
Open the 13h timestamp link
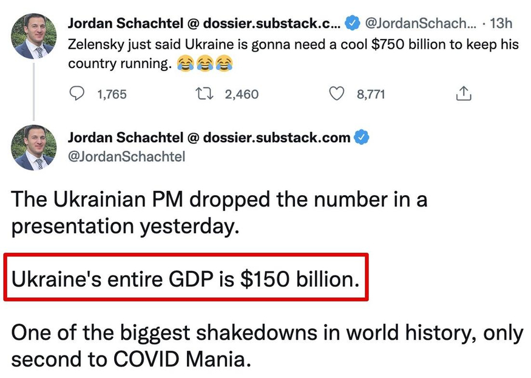[x=501, y=24]
